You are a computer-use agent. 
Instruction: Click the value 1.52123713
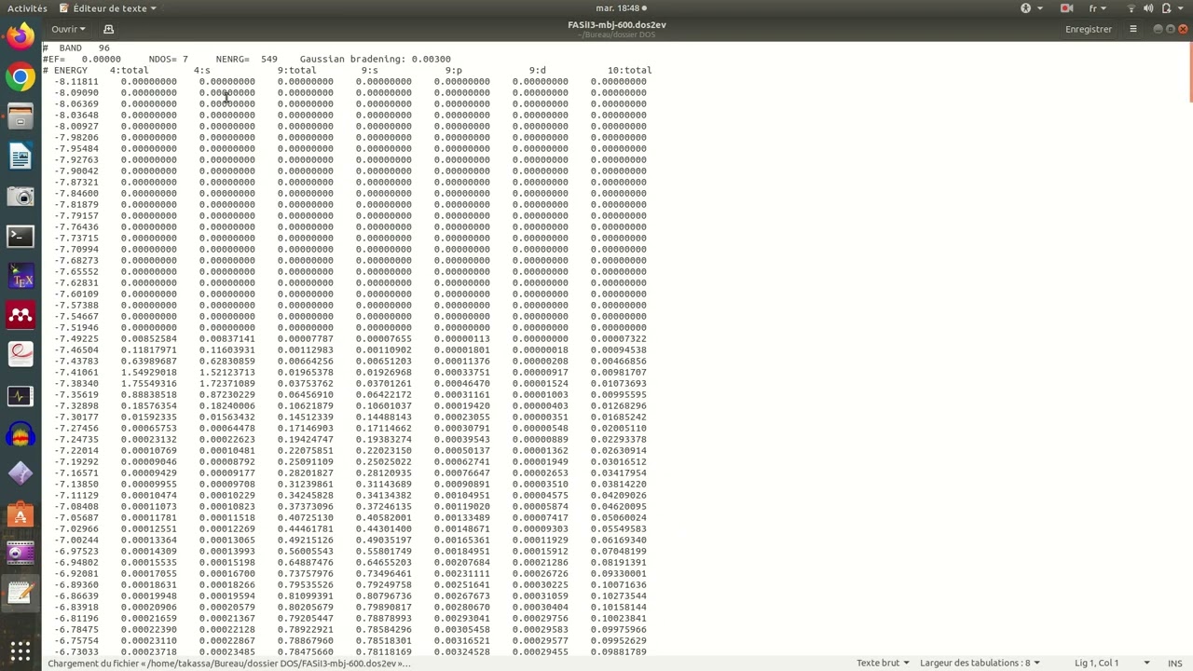226,372
